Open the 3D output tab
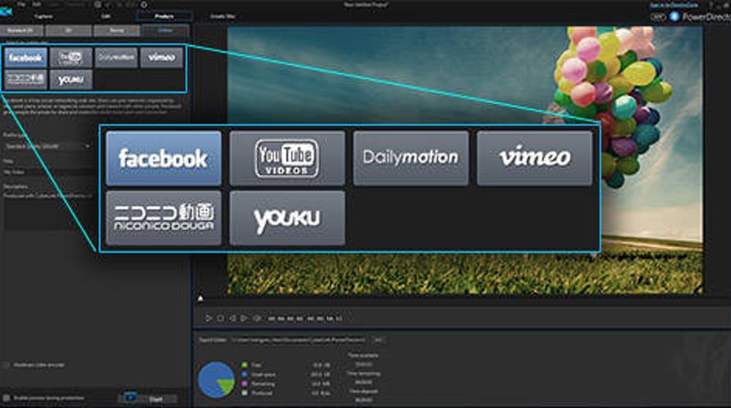731x408 pixels. tap(69, 30)
